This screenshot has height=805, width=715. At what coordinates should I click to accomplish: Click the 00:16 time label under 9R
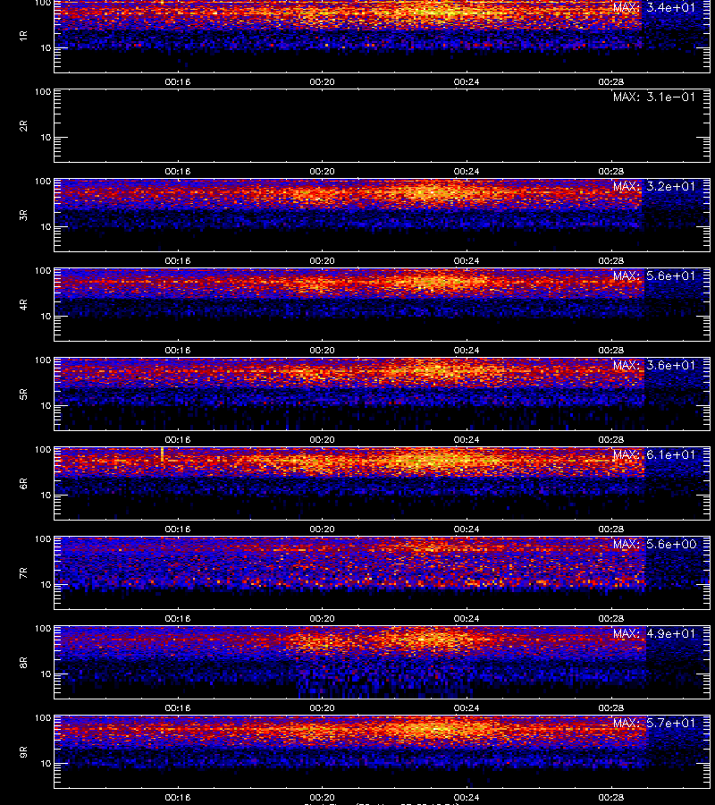[x=178, y=797]
